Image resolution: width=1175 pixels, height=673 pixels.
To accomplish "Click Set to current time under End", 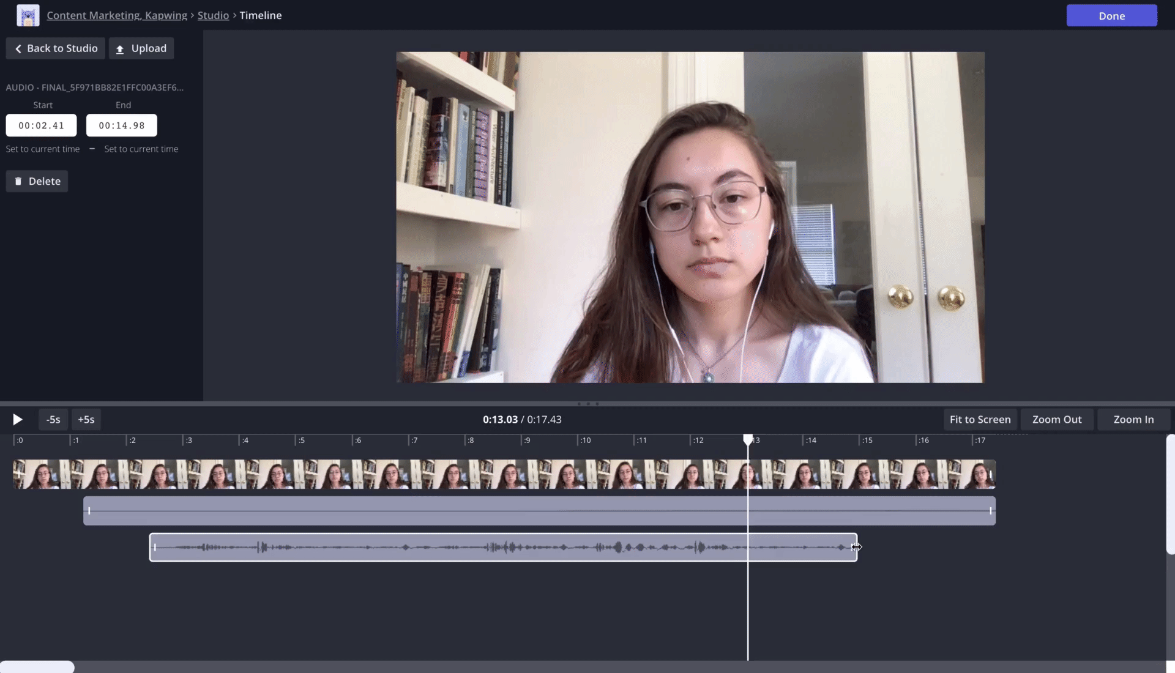I will [x=141, y=149].
